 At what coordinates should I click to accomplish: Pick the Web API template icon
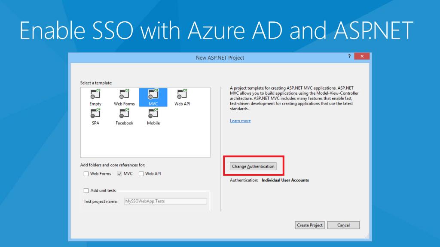[x=182, y=94]
